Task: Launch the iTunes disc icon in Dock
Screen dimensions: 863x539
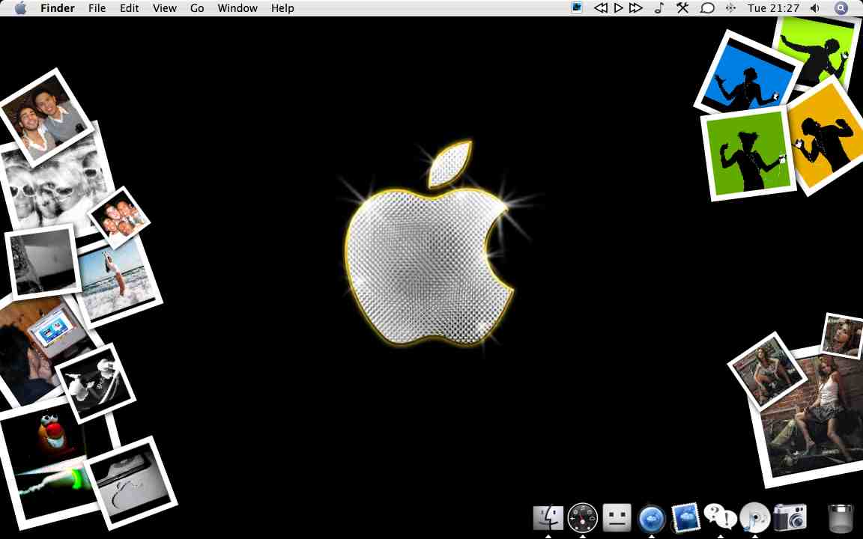Action: (754, 517)
